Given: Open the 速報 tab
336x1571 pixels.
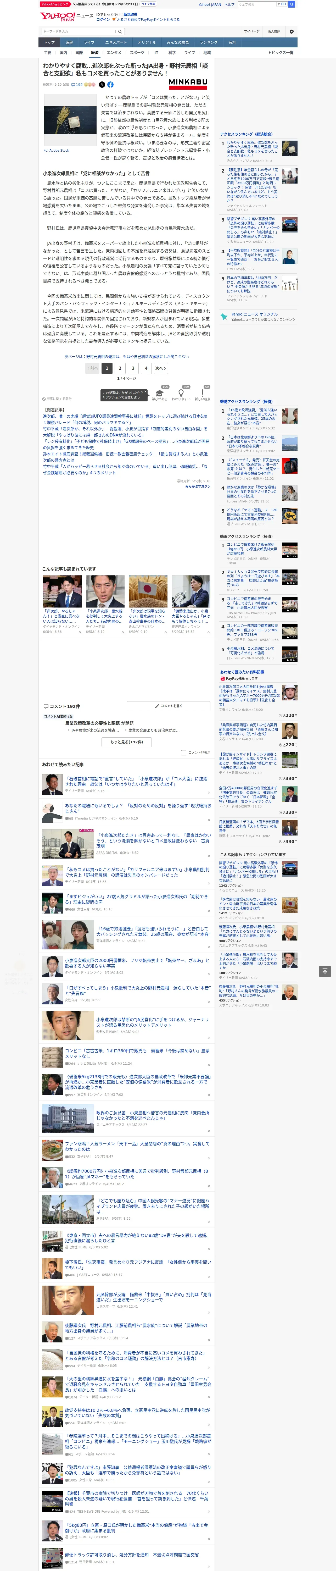Looking at the screenshot, I should (69, 43).
